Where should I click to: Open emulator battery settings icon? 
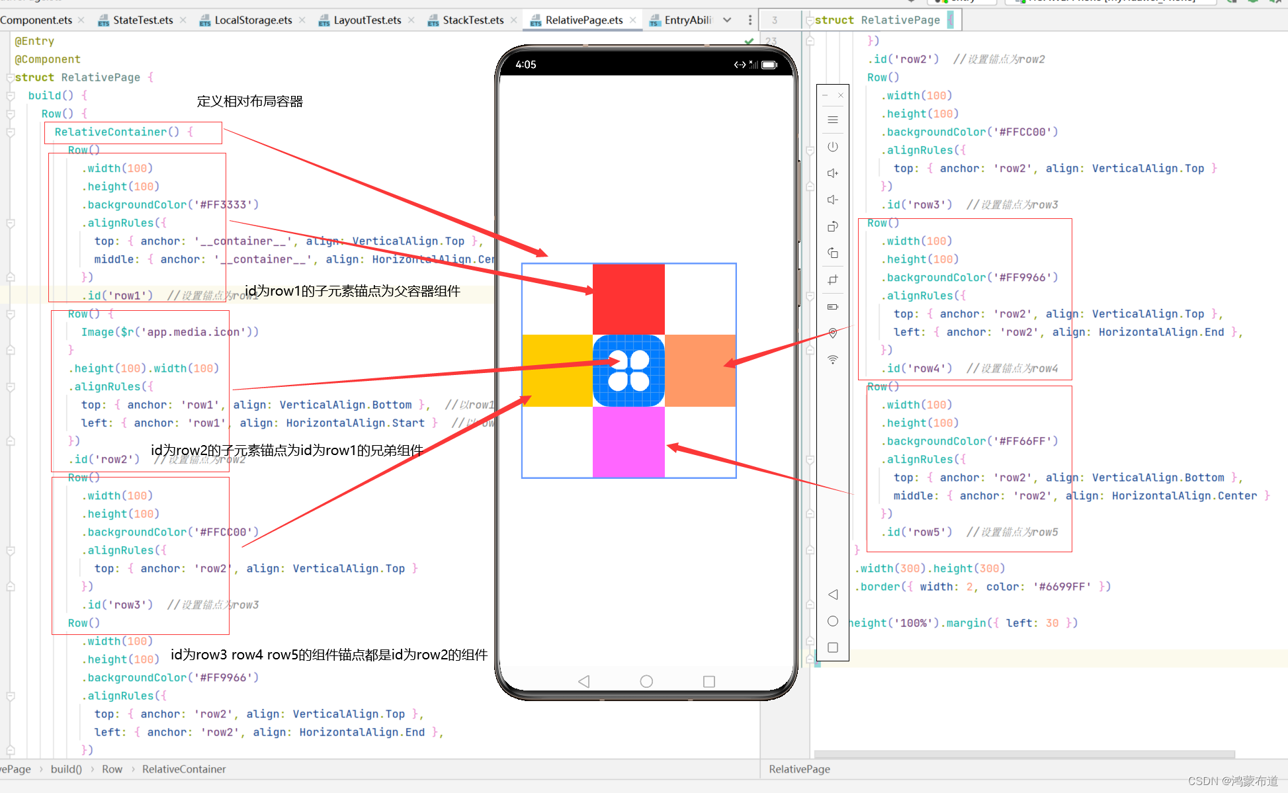tap(833, 307)
